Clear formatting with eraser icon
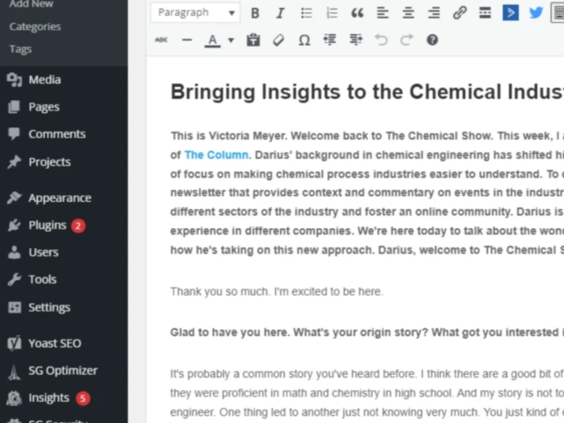 [x=279, y=40]
